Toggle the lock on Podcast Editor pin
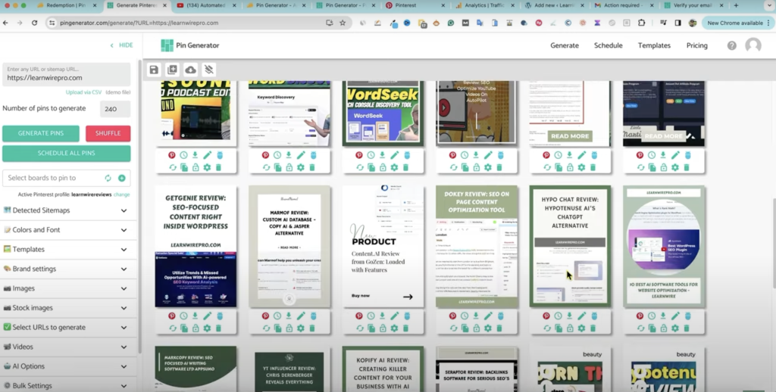Screen dimensions: 776x392 [196, 167]
